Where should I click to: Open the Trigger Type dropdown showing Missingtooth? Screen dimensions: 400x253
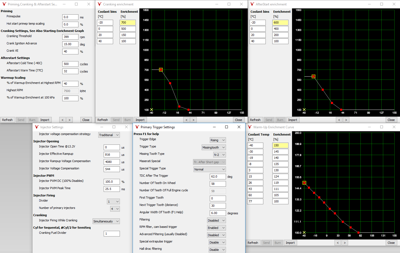click(214, 147)
